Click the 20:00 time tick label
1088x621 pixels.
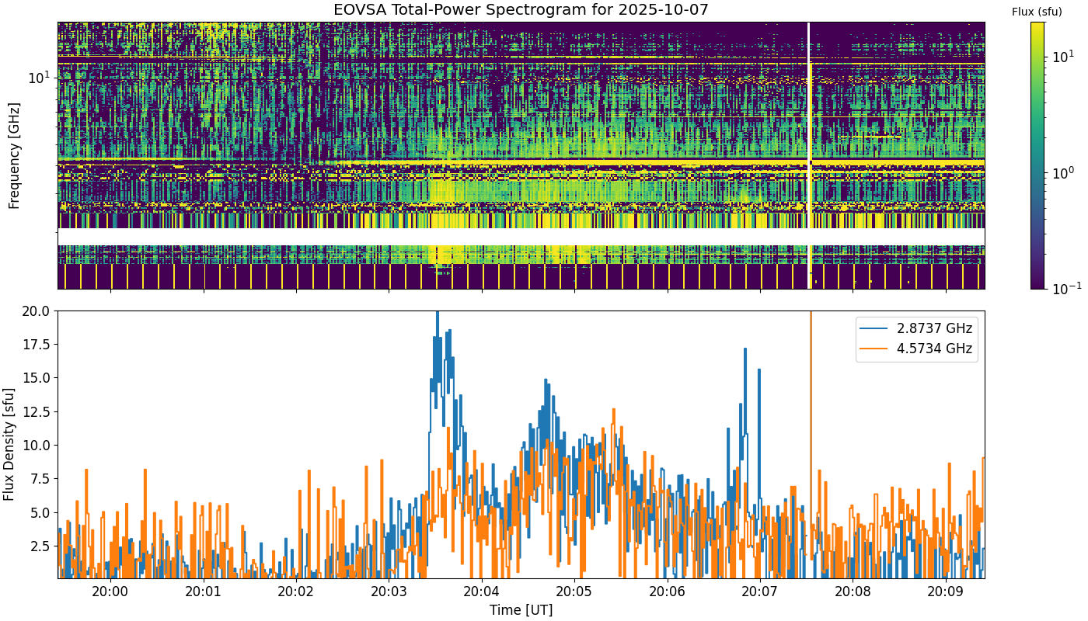pos(110,591)
